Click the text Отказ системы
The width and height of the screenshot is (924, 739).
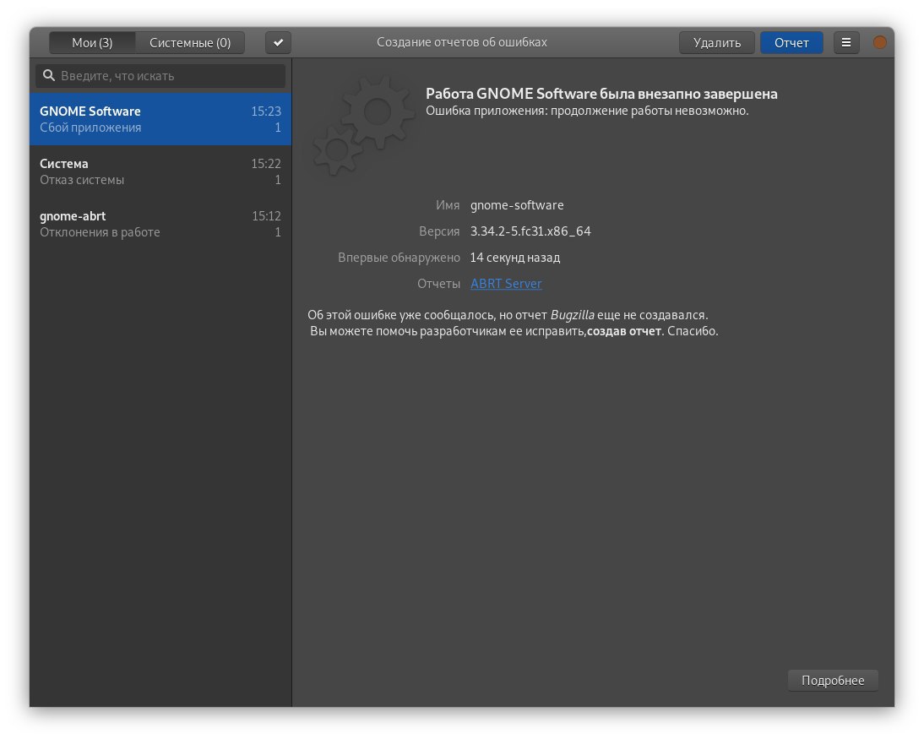click(82, 180)
